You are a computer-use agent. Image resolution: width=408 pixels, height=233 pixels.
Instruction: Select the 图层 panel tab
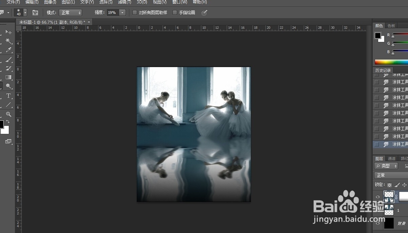point(379,159)
